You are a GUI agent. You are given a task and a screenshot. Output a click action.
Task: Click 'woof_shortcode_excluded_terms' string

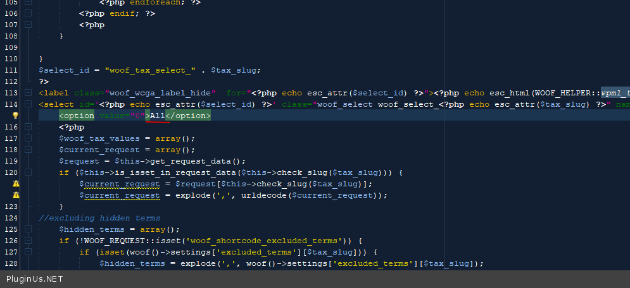tap(263, 241)
